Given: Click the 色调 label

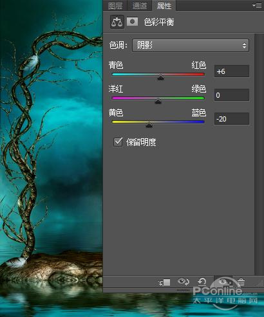Looking at the screenshot, I should pos(118,45).
